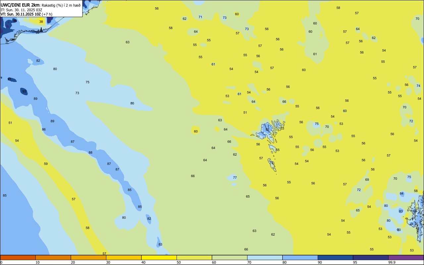This screenshot has width=424, height=265.
Task: Click the 'Rakastig (%) í 2 m hæð' label
Action: pos(61,5)
